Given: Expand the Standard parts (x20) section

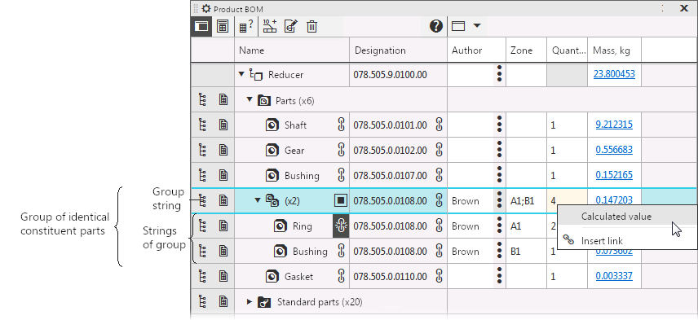Looking at the screenshot, I should coord(250,302).
